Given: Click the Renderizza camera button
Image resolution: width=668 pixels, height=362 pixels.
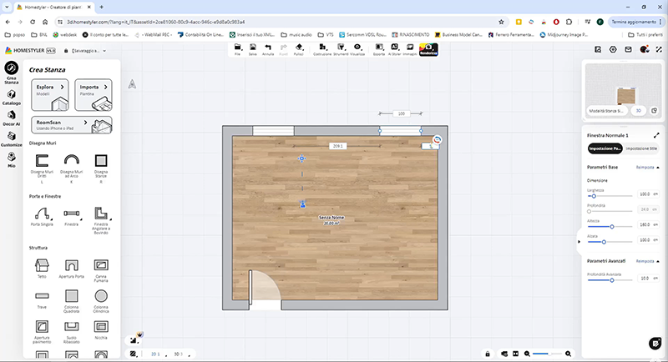Looking at the screenshot, I should [x=428, y=50].
